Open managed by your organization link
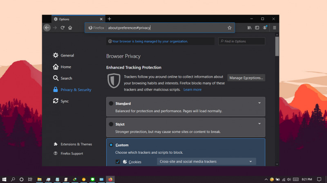 point(150,41)
